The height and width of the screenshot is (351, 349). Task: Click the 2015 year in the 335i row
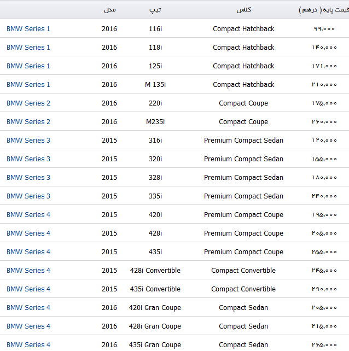point(109,196)
